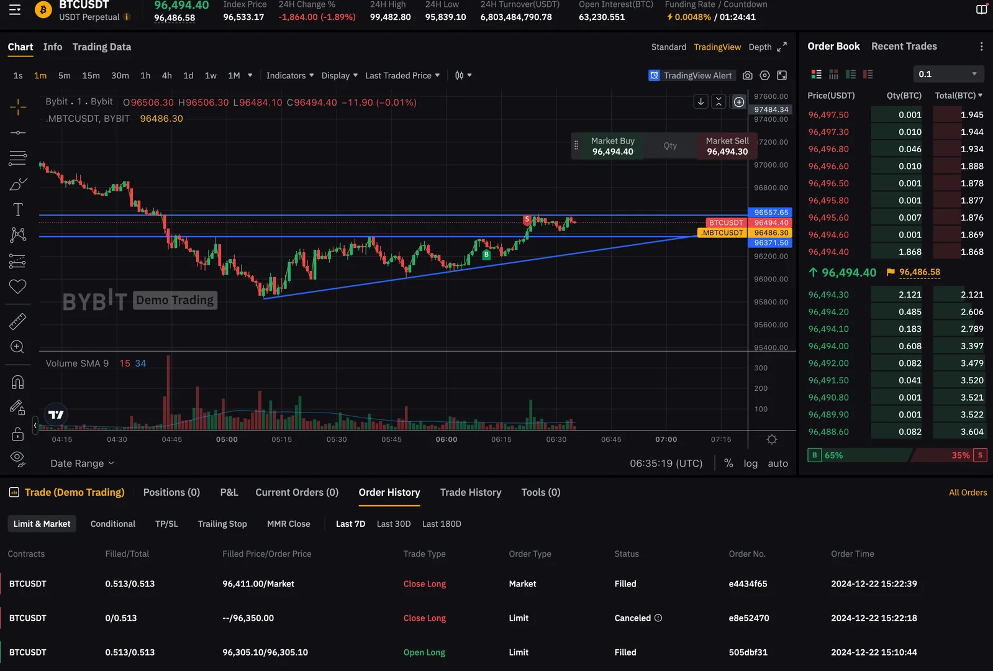
Task: Activate the zoom in tool
Action: point(18,347)
